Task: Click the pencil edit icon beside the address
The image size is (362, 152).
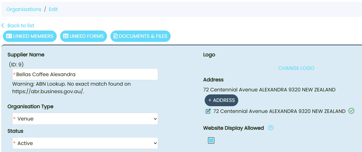Action: 208,111
